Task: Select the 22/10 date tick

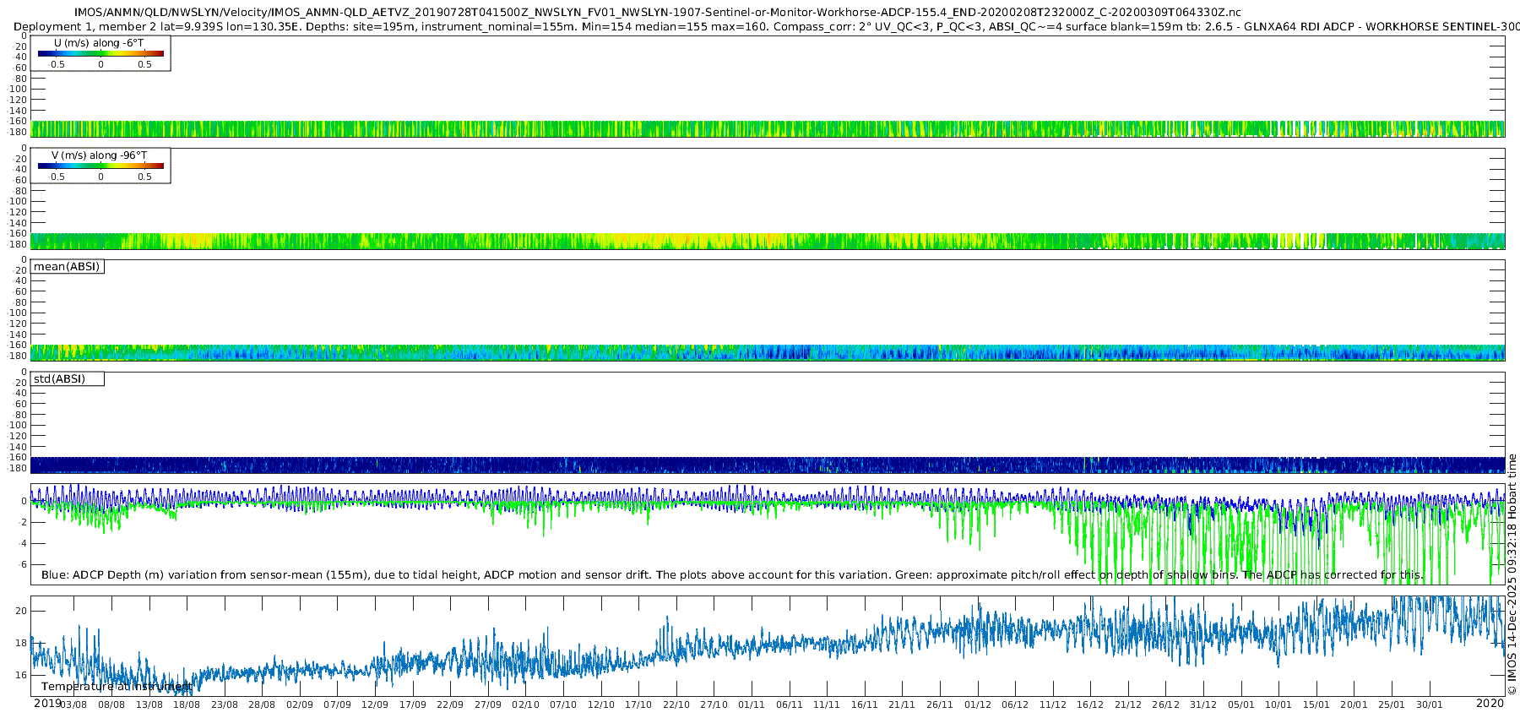Action: coord(676,704)
